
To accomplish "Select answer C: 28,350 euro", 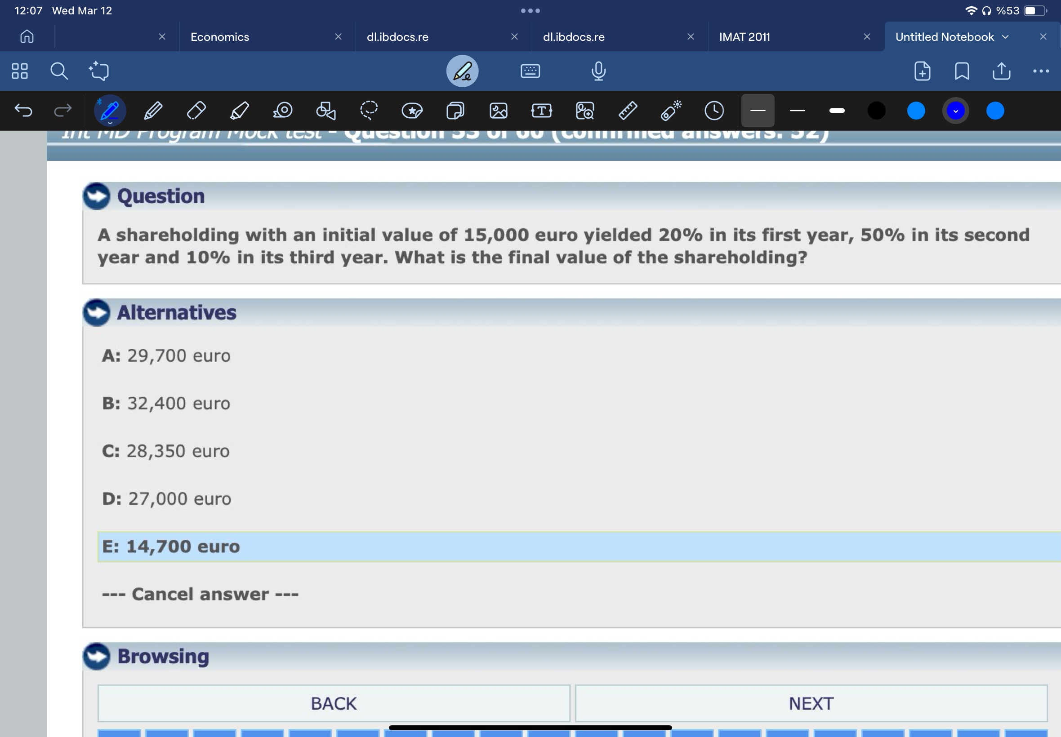I will tap(165, 451).
